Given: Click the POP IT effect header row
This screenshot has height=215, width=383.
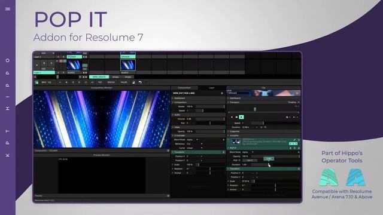Looking at the screenshot, I should [263, 148].
